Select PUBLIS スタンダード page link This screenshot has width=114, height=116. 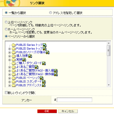[x=29, y=82]
